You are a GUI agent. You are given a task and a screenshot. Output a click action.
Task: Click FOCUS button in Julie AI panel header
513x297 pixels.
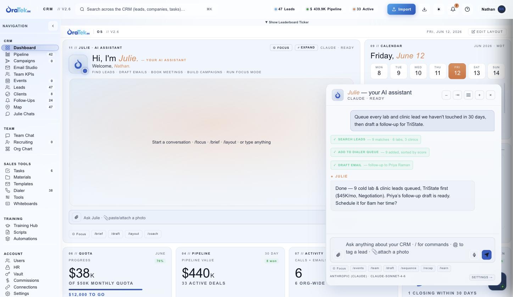coord(281,48)
